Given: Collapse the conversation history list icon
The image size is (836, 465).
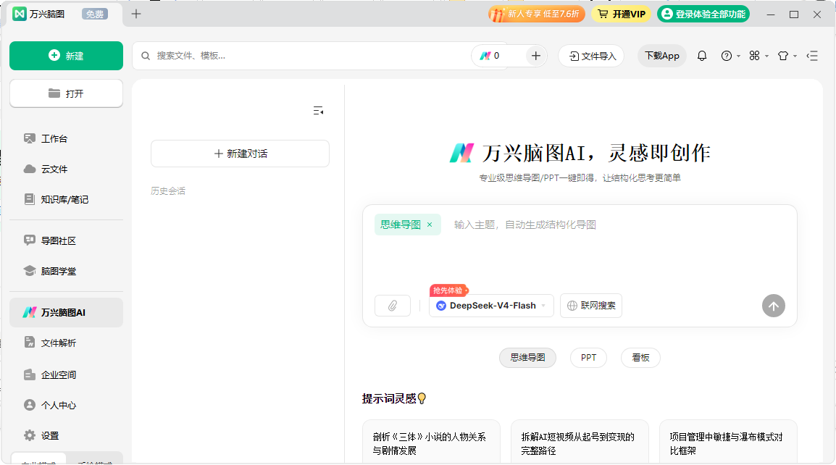Looking at the screenshot, I should (x=318, y=111).
